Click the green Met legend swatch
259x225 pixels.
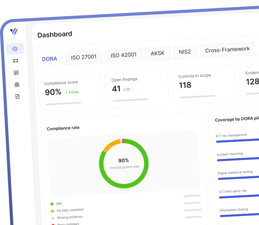click(x=52, y=204)
